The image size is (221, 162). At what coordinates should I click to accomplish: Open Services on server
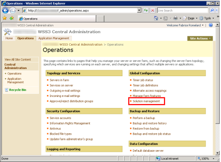click(x=61, y=85)
